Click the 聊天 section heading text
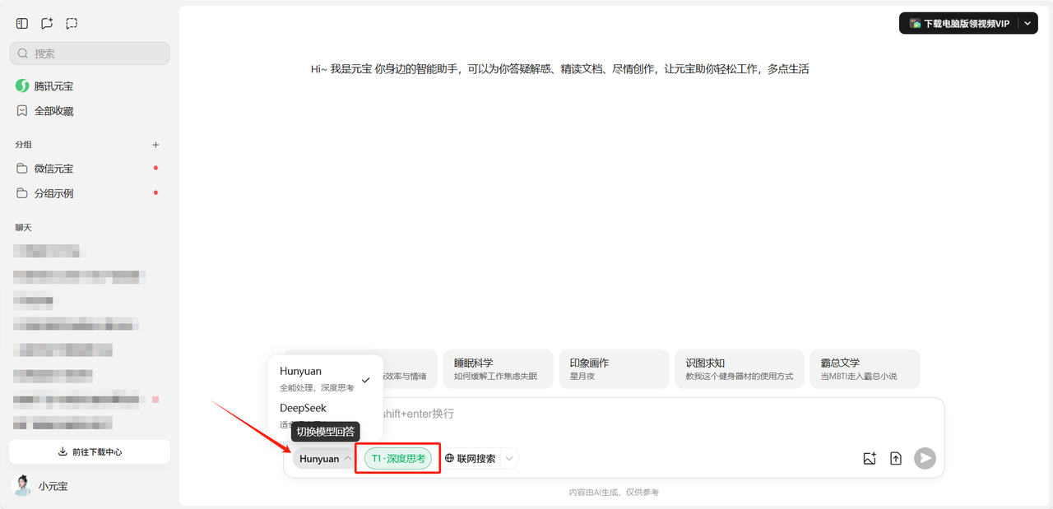The image size is (1053, 509). pyautogui.click(x=23, y=228)
